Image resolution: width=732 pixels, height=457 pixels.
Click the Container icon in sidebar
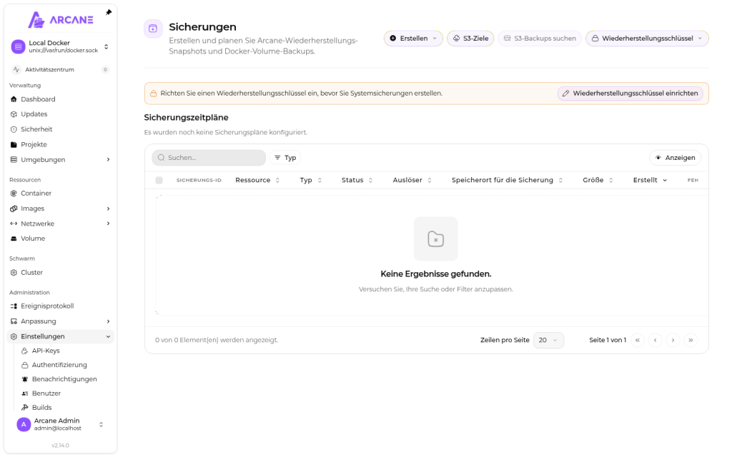click(x=14, y=194)
